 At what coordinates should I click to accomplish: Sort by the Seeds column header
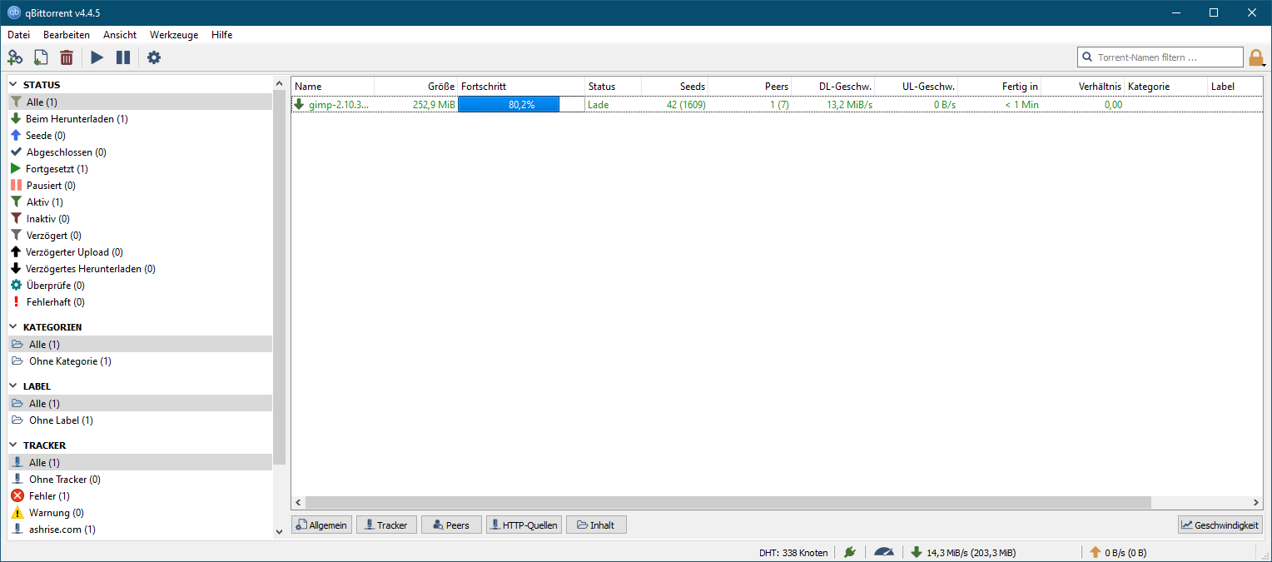pos(674,87)
